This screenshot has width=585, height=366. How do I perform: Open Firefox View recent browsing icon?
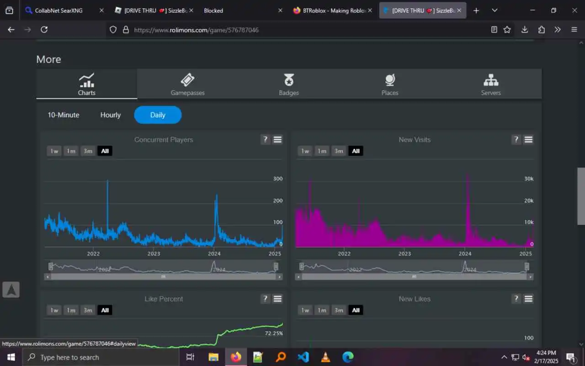(10, 10)
